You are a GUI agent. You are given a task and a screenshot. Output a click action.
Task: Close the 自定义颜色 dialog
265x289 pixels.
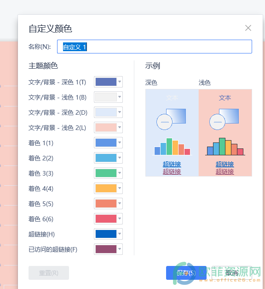[248, 28]
